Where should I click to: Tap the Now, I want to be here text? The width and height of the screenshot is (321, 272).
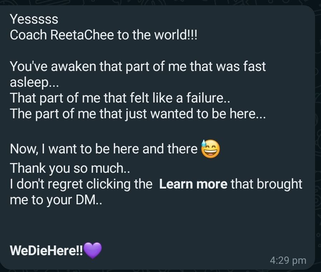click(104, 149)
